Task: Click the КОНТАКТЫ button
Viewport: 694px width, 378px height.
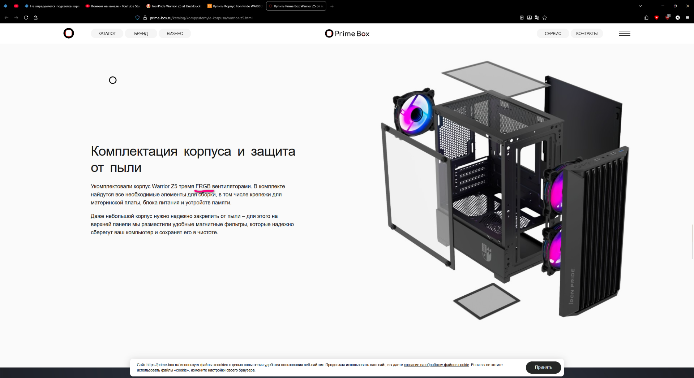Action: point(587,33)
